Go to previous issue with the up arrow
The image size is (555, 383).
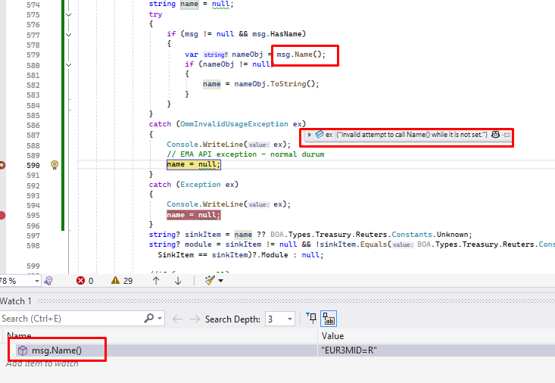(x=156, y=281)
